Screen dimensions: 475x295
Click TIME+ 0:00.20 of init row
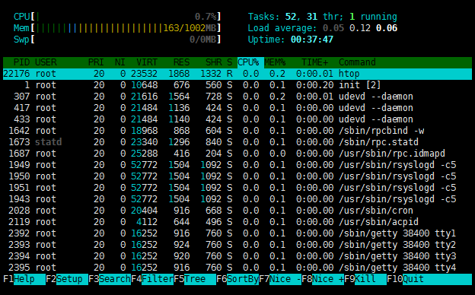point(314,85)
